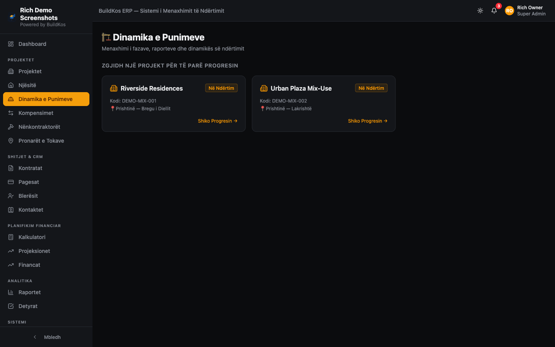Click the Financat trend icon

tap(11, 265)
